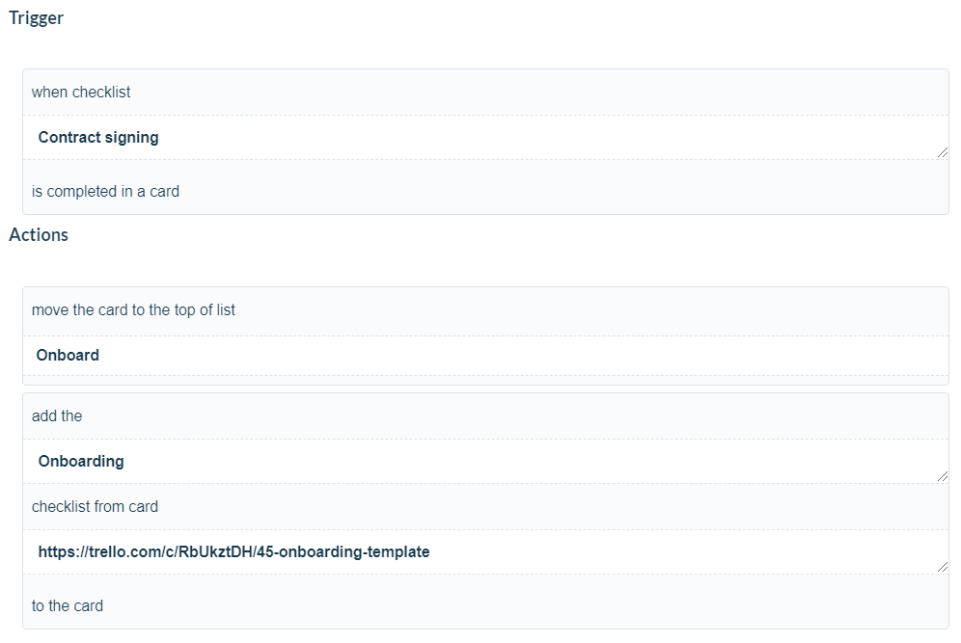Click the Actions section heading

pyautogui.click(x=39, y=234)
